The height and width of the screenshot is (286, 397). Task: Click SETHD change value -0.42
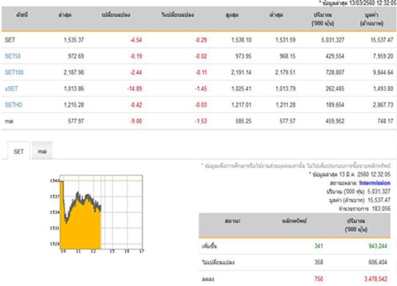[x=136, y=105]
